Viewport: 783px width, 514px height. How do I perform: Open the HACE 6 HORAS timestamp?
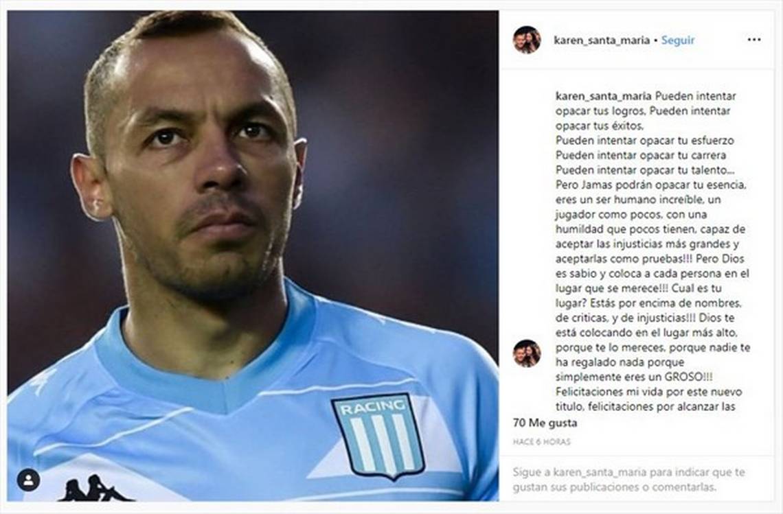[x=541, y=442]
